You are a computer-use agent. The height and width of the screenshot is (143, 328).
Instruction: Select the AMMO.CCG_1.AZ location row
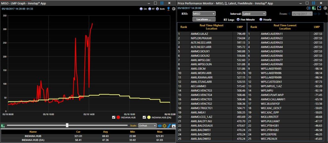pos(212,117)
